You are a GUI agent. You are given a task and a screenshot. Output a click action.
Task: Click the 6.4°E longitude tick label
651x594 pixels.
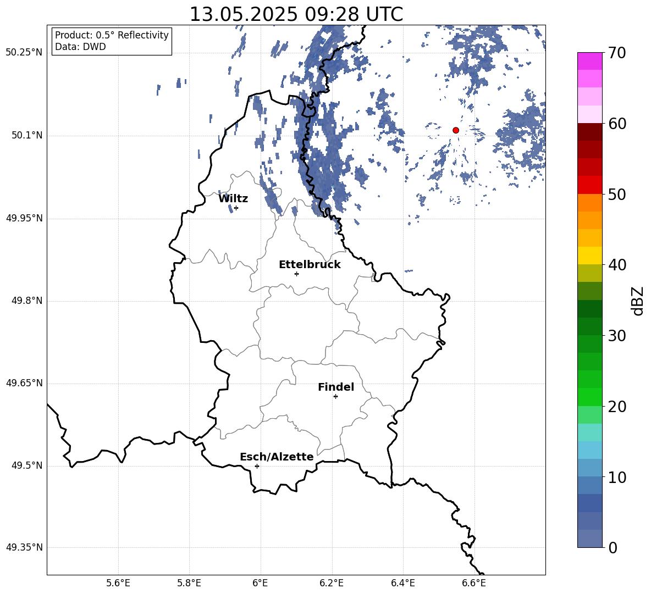click(x=402, y=583)
